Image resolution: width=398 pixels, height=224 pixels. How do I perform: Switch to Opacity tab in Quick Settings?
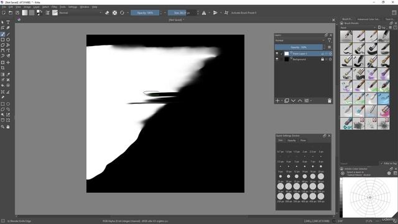tap(292, 141)
